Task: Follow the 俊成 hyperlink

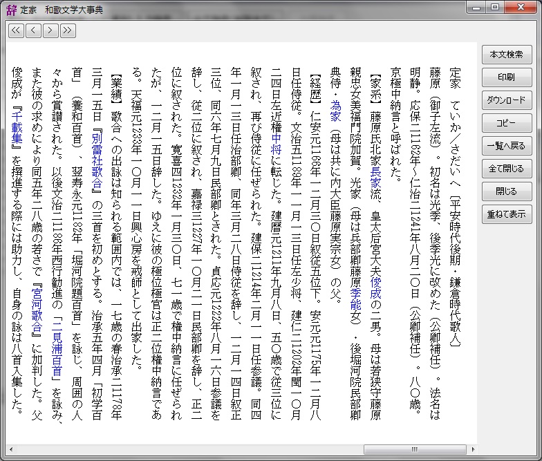Action: [375, 288]
